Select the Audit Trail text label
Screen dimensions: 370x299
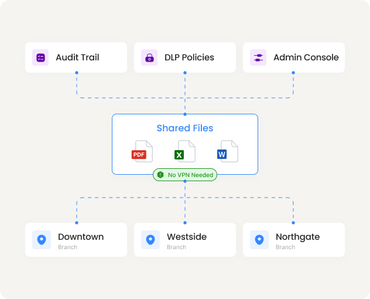(77, 57)
